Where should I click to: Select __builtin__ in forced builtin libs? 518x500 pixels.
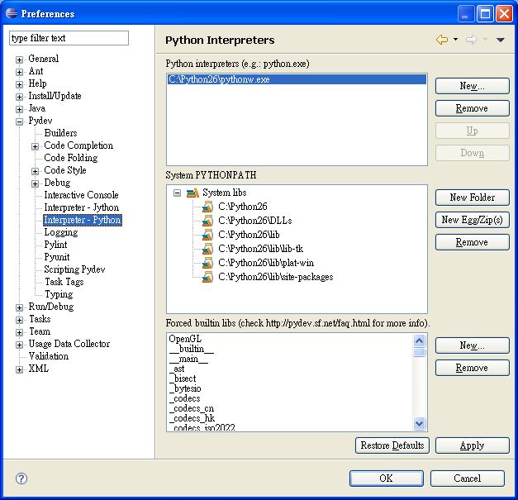click(x=192, y=349)
